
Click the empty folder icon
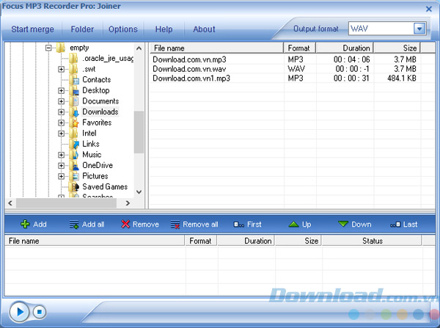(61, 48)
